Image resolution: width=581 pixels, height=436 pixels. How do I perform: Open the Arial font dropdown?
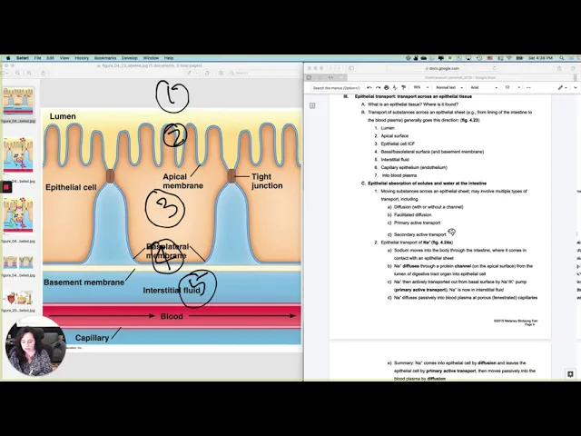click(x=484, y=88)
